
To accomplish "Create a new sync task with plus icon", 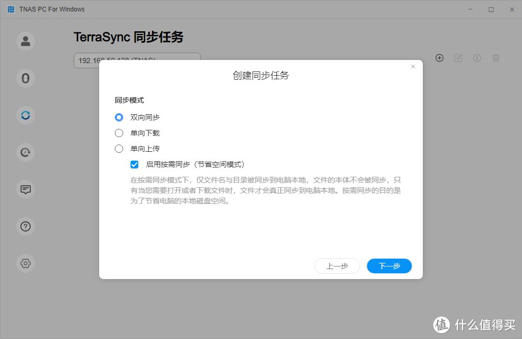I will pos(440,58).
